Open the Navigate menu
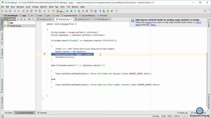211x118 pixels. point(20,7)
